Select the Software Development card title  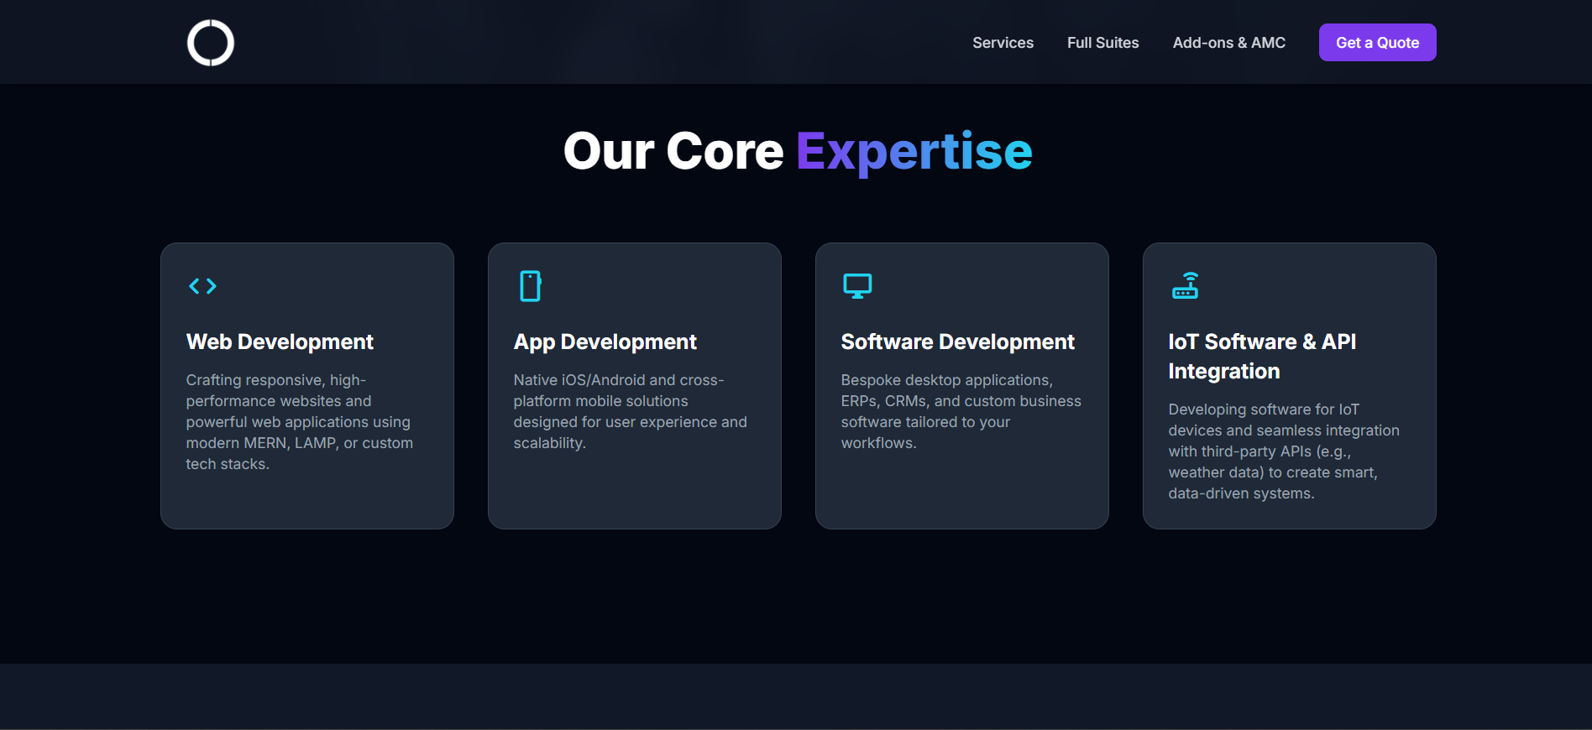957,342
